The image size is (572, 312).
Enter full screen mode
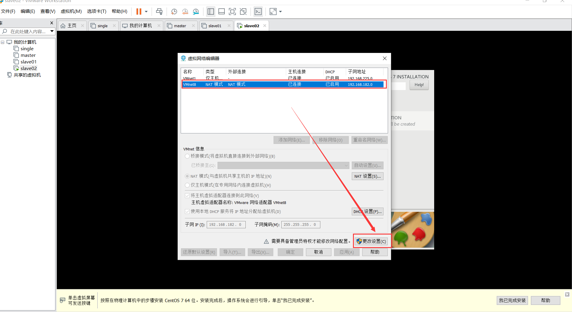(232, 11)
